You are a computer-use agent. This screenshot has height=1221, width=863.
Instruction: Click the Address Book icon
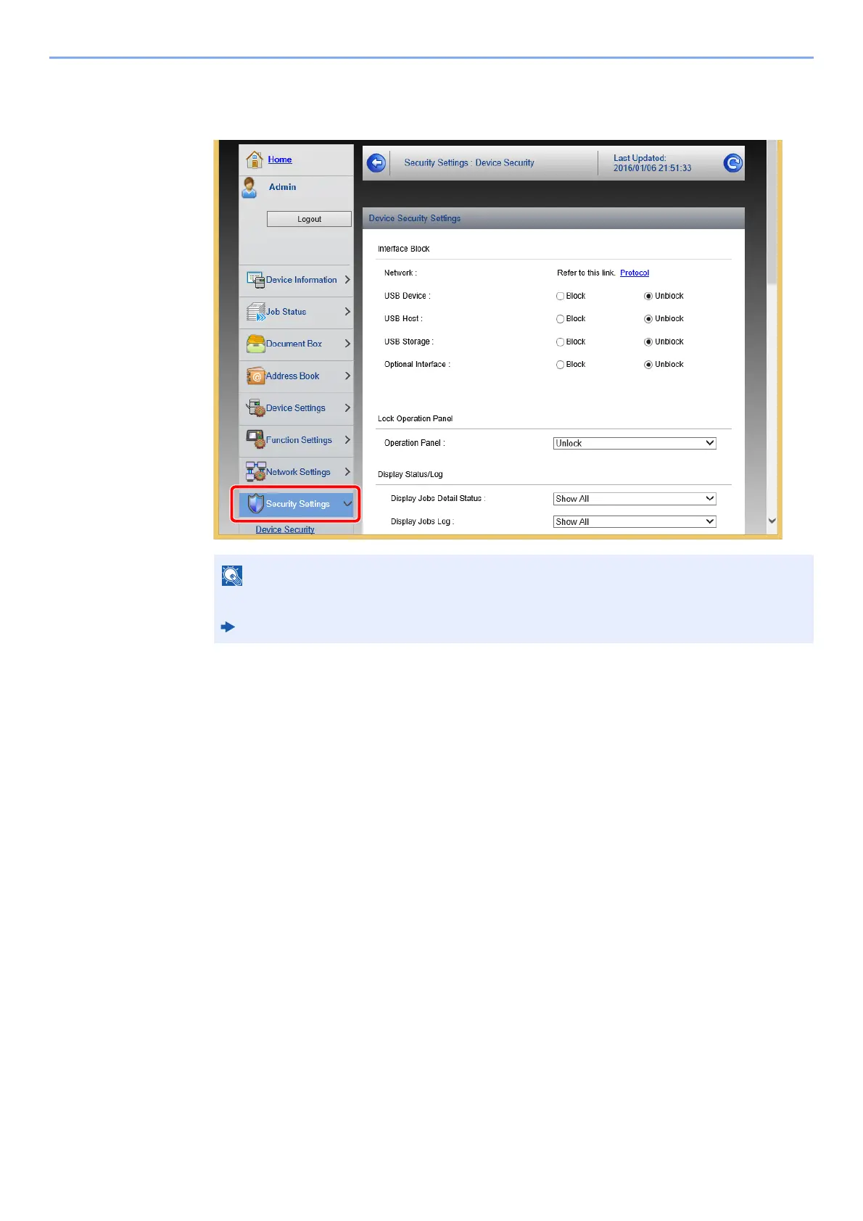[255, 376]
